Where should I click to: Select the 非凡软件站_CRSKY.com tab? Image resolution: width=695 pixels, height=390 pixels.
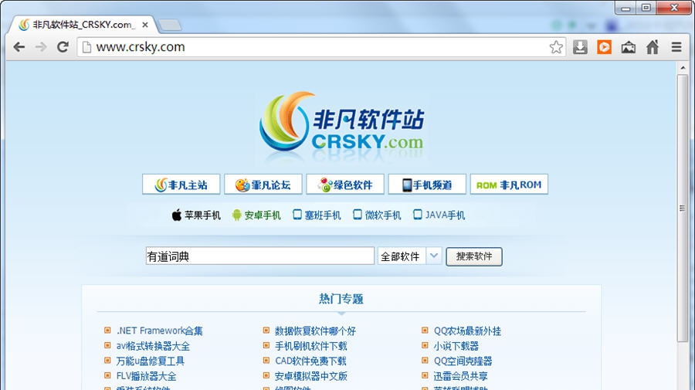(x=82, y=25)
